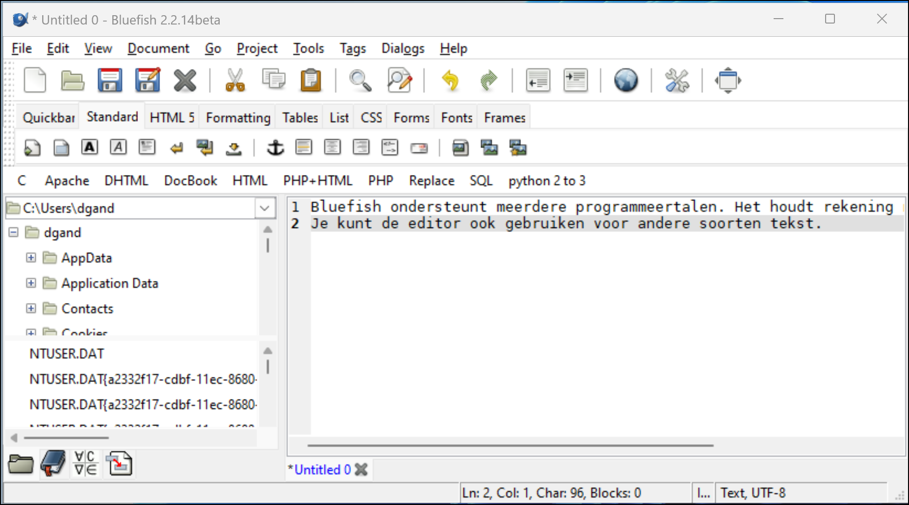This screenshot has width=909, height=505.
Task: Select the Contacts folder label
Action: pos(87,308)
